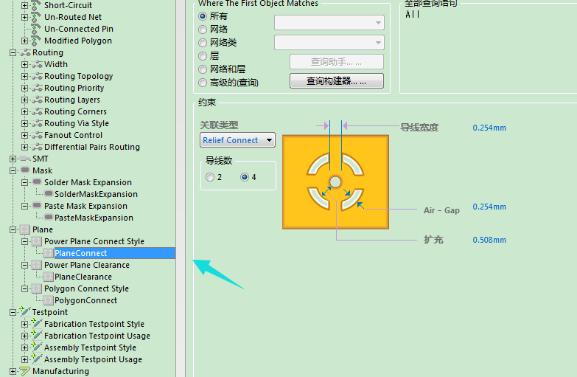Click the 查询构建器 button
Screen dimensions: 577x377
336,80
